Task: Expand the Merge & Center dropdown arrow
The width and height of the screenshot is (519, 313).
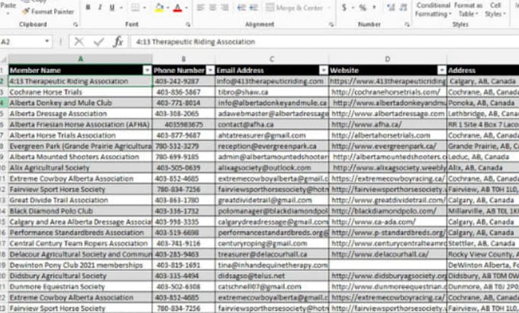Action: (x=329, y=8)
